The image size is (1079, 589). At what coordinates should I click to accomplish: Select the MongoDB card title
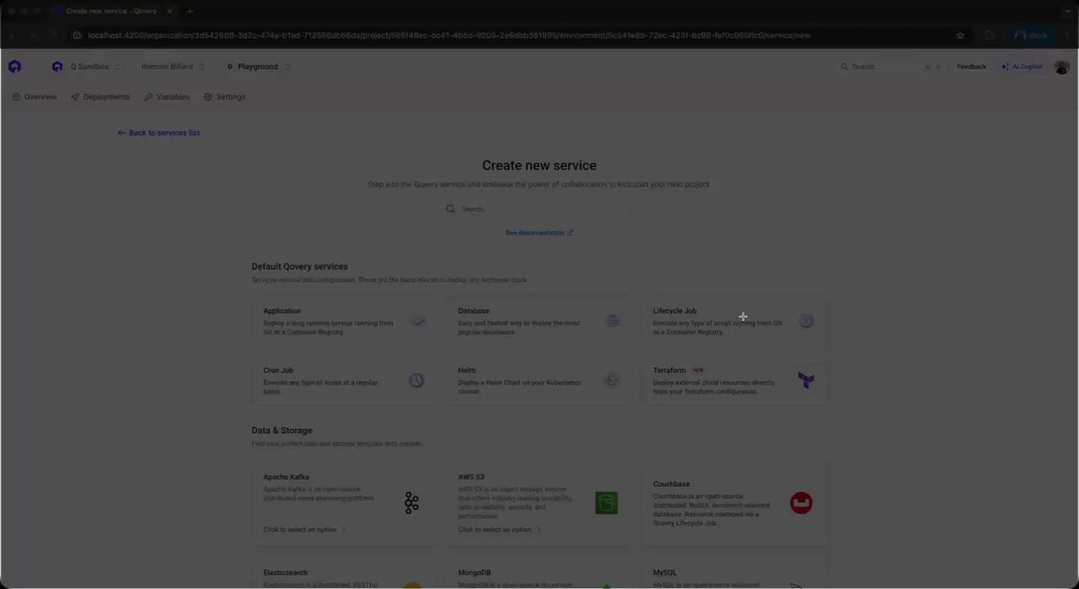pos(475,573)
